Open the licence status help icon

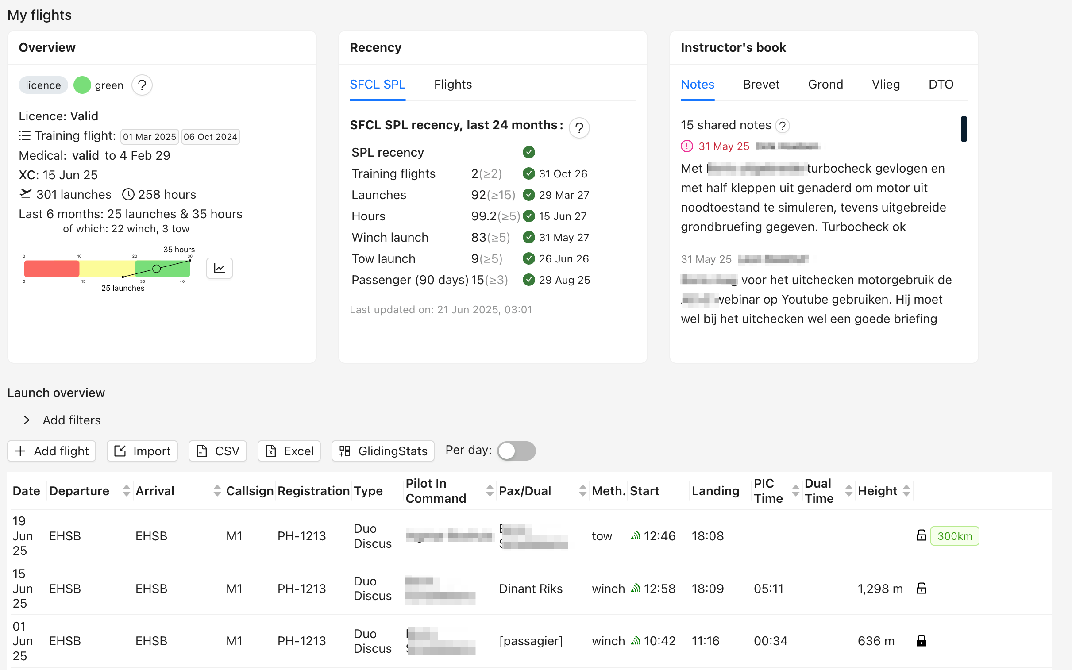(142, 85)
